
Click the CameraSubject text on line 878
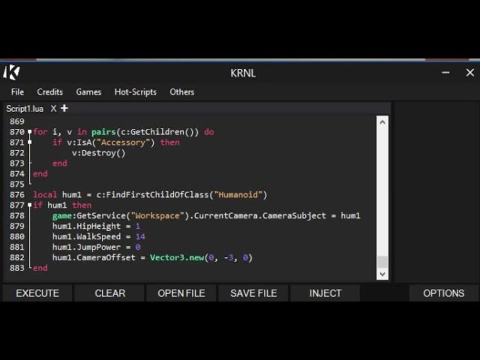coord(294,216)
